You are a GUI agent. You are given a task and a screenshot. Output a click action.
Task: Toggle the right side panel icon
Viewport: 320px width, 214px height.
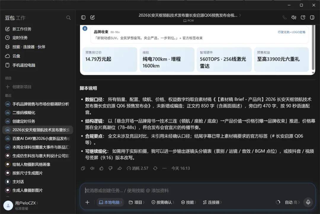[x=312, y=18]
